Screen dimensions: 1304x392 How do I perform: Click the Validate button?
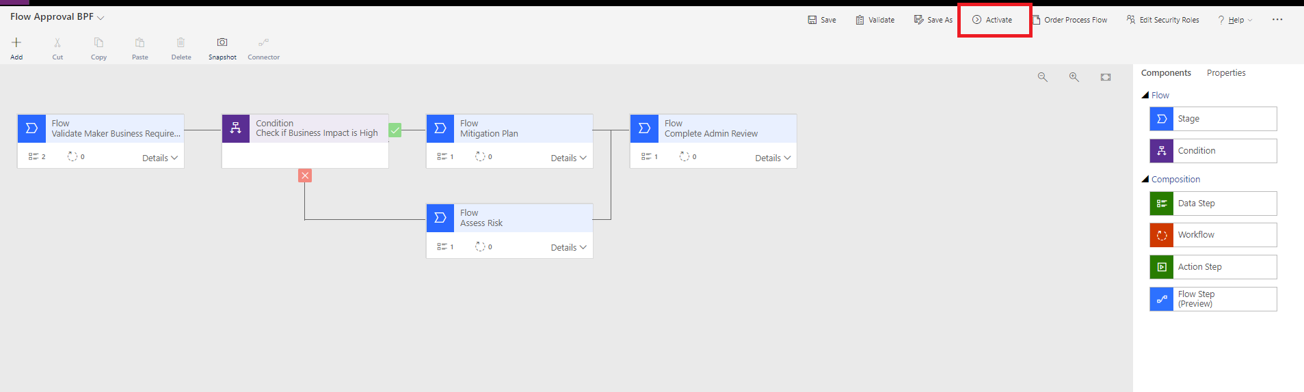pos(875,20)
